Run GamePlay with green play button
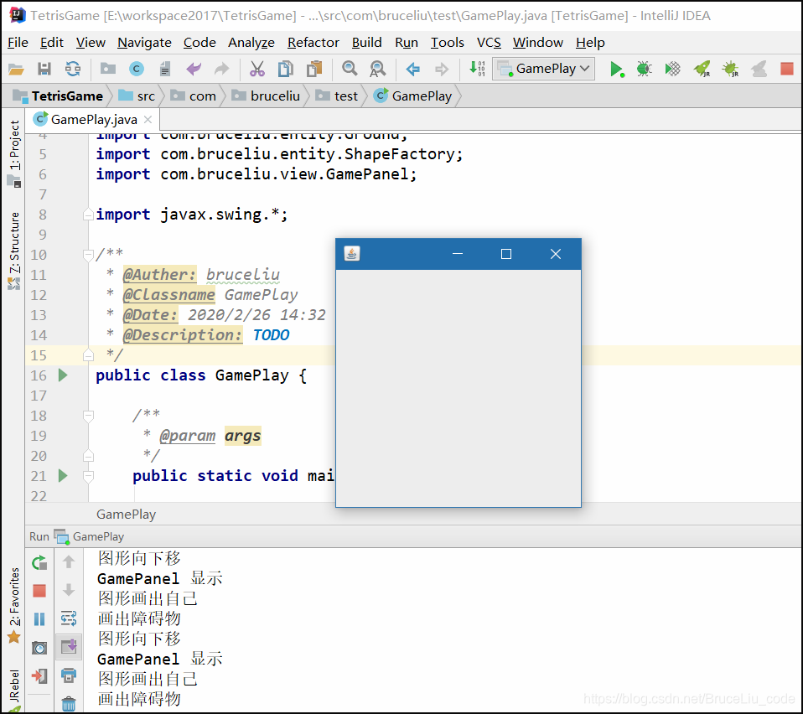The width and height of the screenshot is (803, 714). [x=617, y=69]
